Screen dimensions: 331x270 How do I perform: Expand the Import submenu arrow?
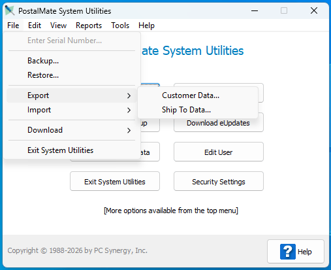point(129,110)
